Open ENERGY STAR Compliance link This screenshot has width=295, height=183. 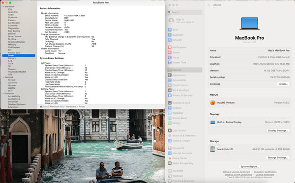pos(238,175)
